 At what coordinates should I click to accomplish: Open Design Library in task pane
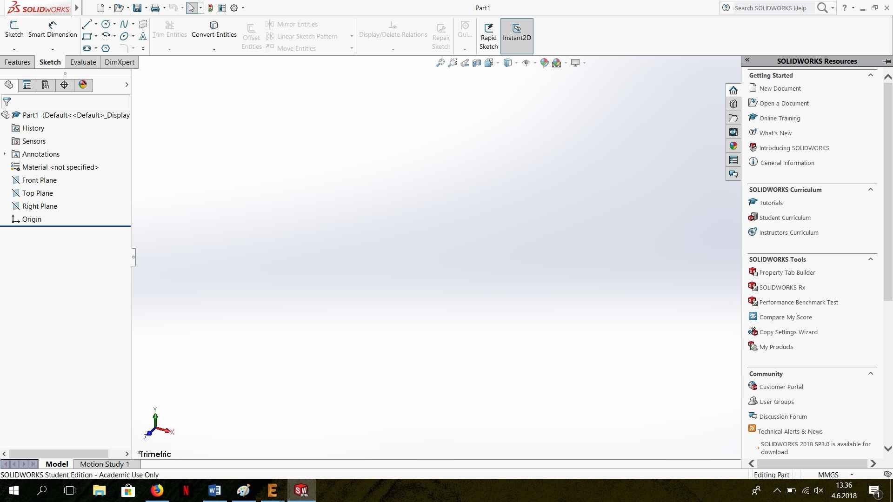tap(733, 104)
